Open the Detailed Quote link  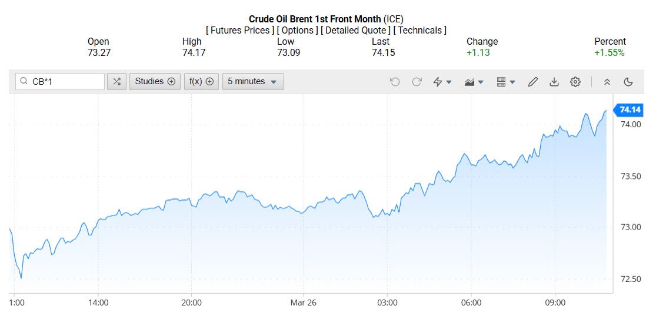356,30
